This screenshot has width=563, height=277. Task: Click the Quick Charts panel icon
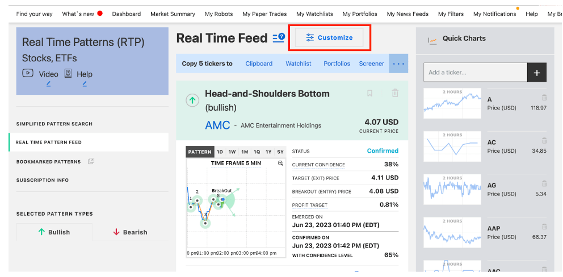point(432,40)
